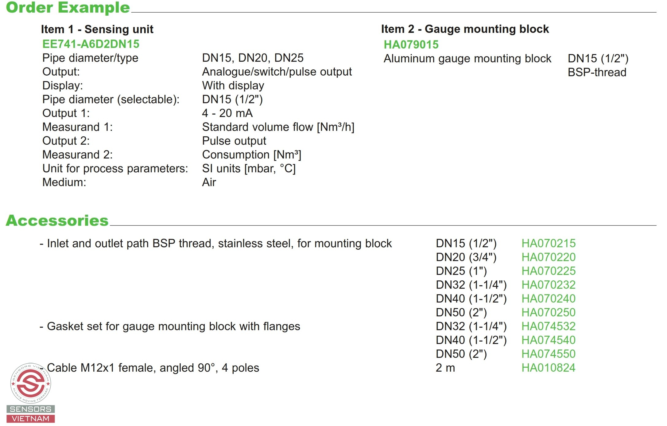667x426 pixels.
Task: Click the Item 2 - Gauge mounting block title
Action: coord(465,29)
